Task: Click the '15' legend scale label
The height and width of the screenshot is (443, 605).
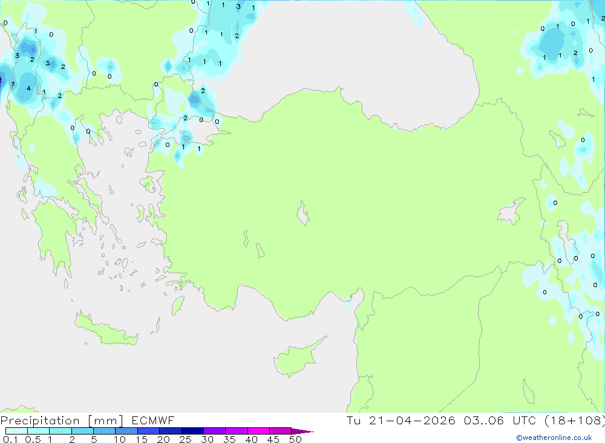Action: click(141, 439)
